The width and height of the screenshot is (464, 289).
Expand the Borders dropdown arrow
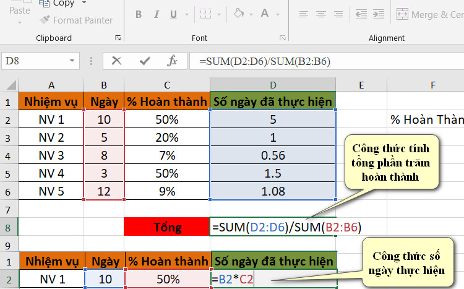click(x=218, y=14)
